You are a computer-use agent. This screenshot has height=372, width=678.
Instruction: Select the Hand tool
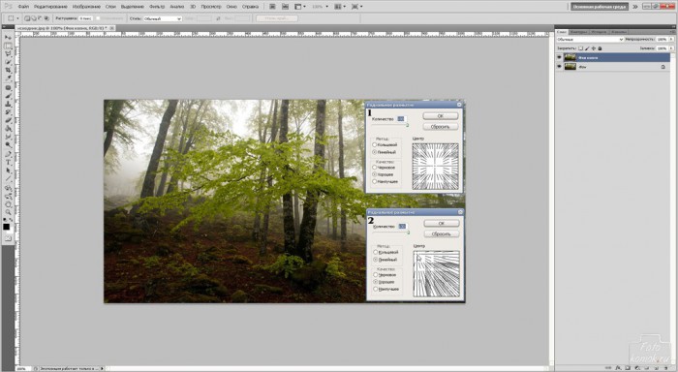coord(9,205)
